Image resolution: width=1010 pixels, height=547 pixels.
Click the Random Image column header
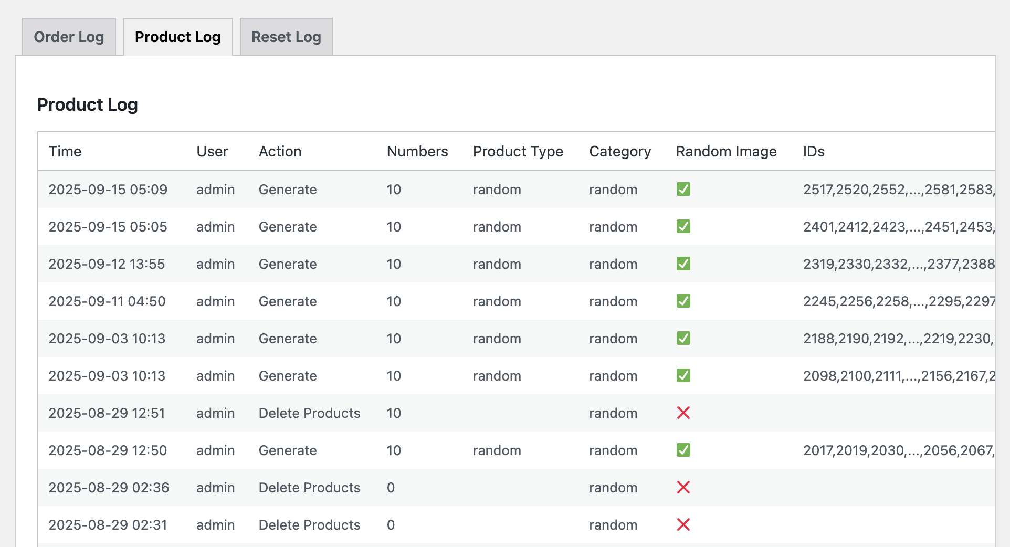click(726, 151)
